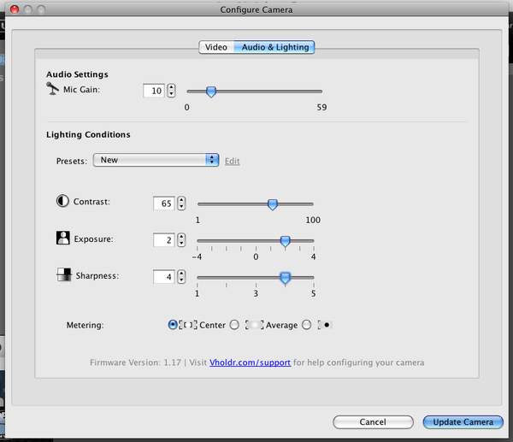Click the 59 maximum label under Mic Gain

coord(321,108)
